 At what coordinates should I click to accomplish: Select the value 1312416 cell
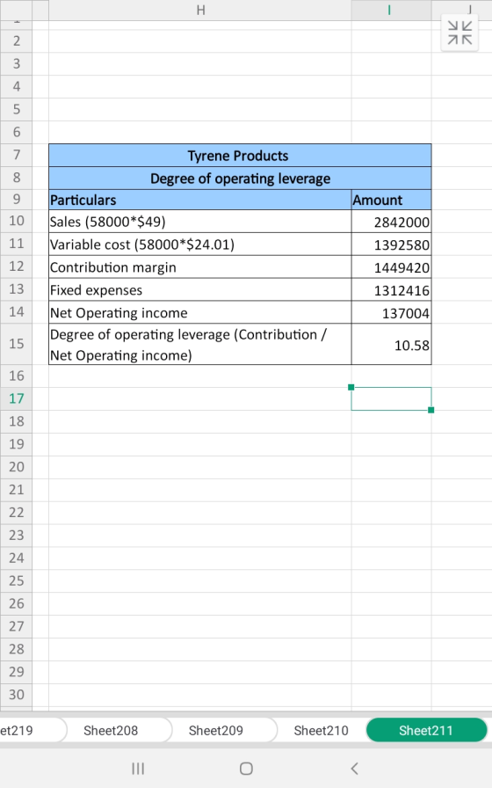tap(391, 290)
